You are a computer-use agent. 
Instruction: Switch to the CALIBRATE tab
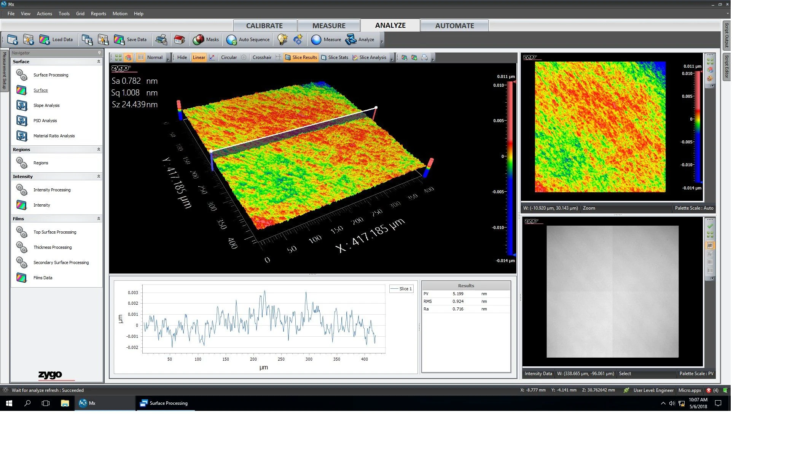pyautogui.click(x=264, y=25)
